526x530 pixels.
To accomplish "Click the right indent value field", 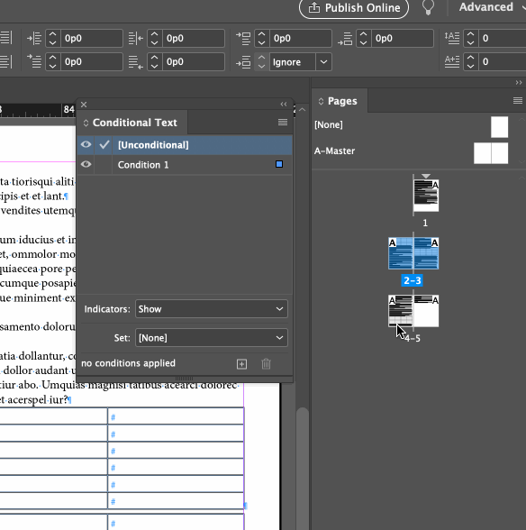I will [x=194, y=38].
